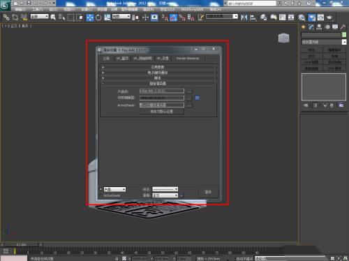Switch to the Utilities command panel
Screen dimensions: 349x261
[343, 27]
